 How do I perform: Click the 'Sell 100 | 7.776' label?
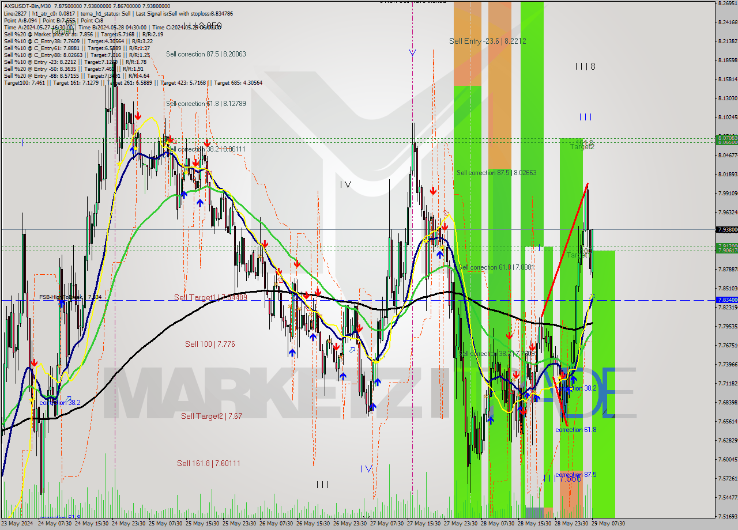[x=210, y=344]
